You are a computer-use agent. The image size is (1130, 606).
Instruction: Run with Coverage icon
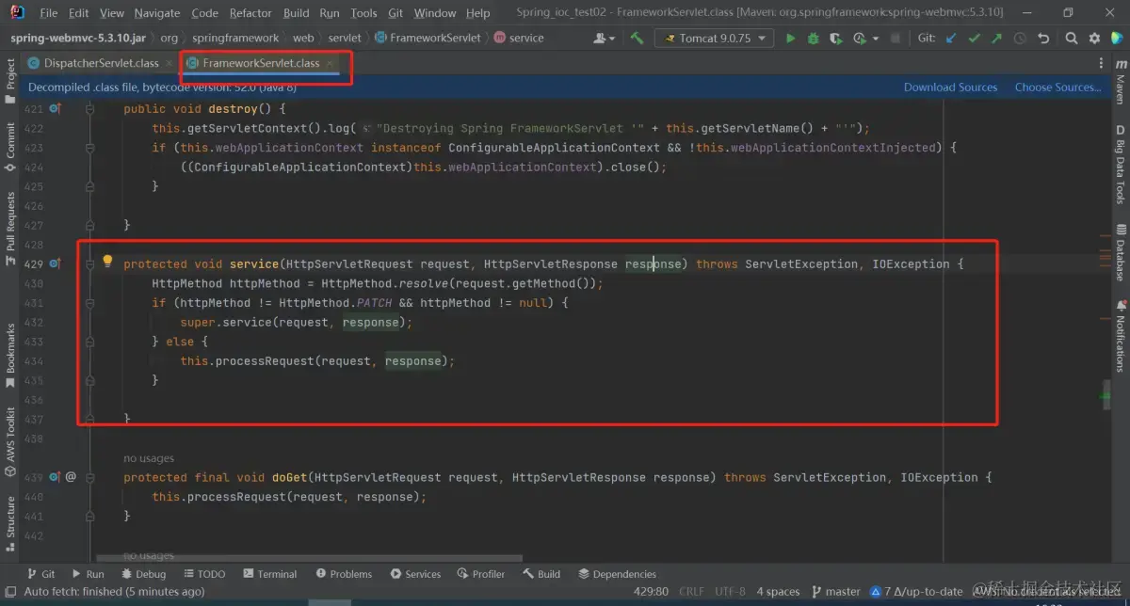836,38
